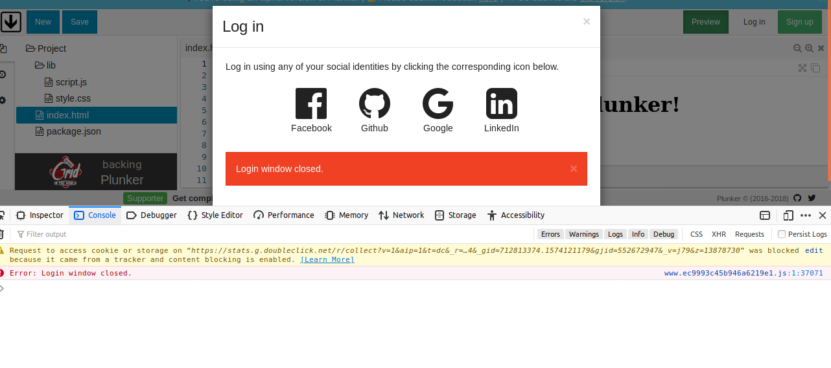Switch to the Network tab
This screenshot has width=831, height=368.
[401, 215]
